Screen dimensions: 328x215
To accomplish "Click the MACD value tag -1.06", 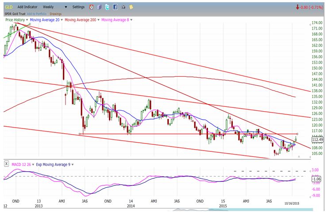I will click(316, 179).
